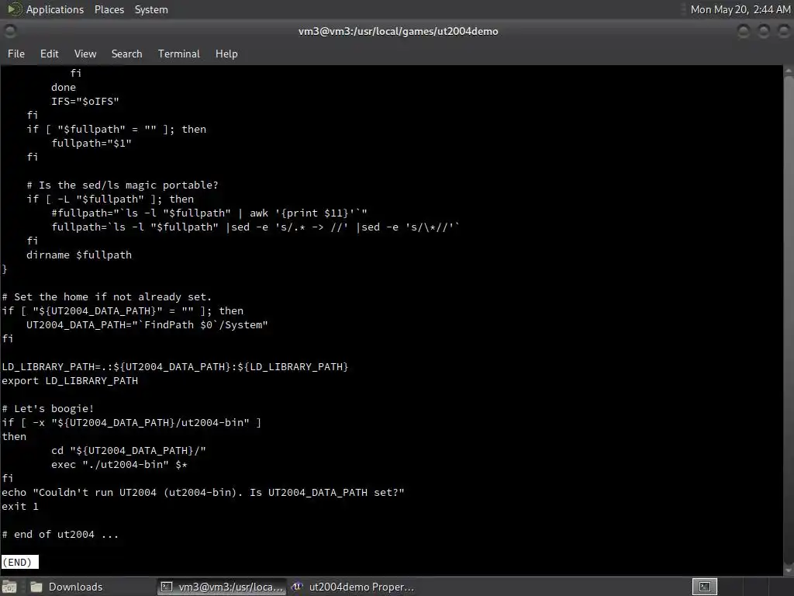The height and width of the screenshot is (596, 794).
Task: Click the workspace switcher in bottom panel
Action: [704, 587]
